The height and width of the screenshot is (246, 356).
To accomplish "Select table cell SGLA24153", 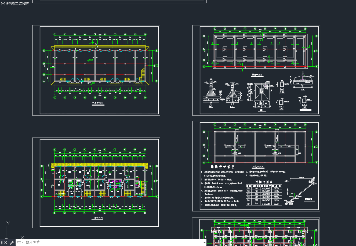I will (266, 191).
